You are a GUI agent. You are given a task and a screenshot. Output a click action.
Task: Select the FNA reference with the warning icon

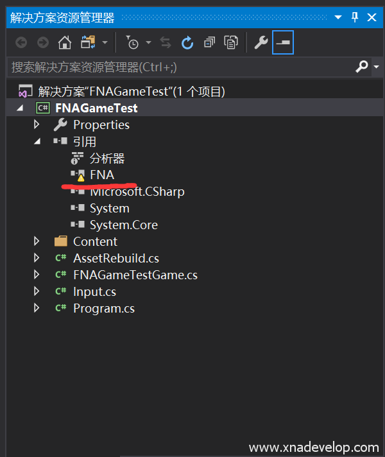[x=101, y=175]
